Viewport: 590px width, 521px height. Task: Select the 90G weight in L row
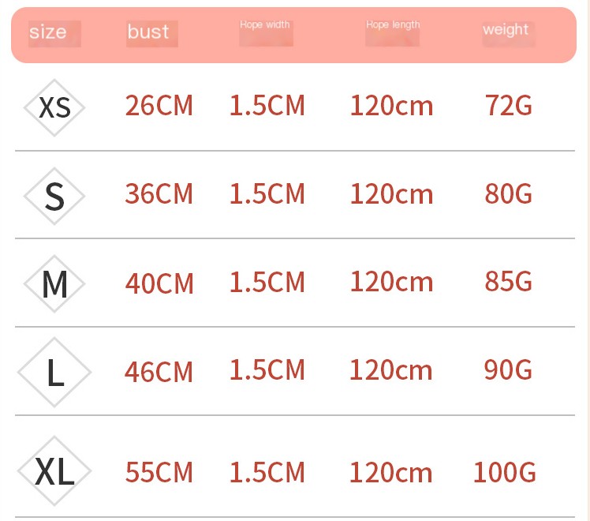tap(508, 369)
